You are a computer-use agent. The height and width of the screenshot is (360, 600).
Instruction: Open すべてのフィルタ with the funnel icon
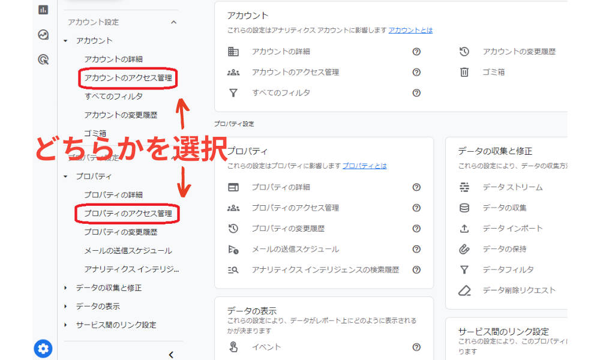[x=235, y=93]
